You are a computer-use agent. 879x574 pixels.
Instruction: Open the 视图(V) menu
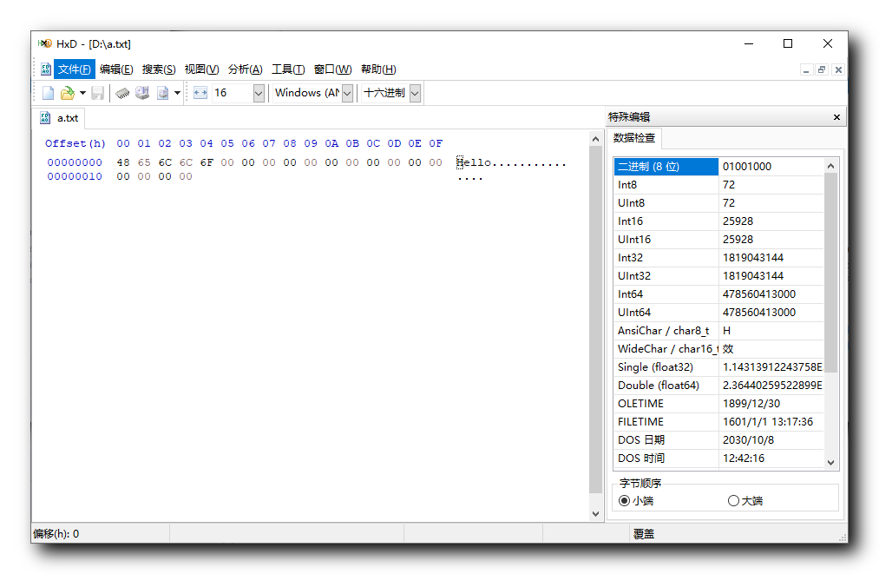click(202, 69)
